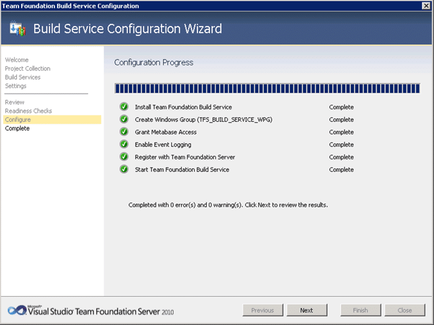Click the configuration progress bar

tap(268, 89)
